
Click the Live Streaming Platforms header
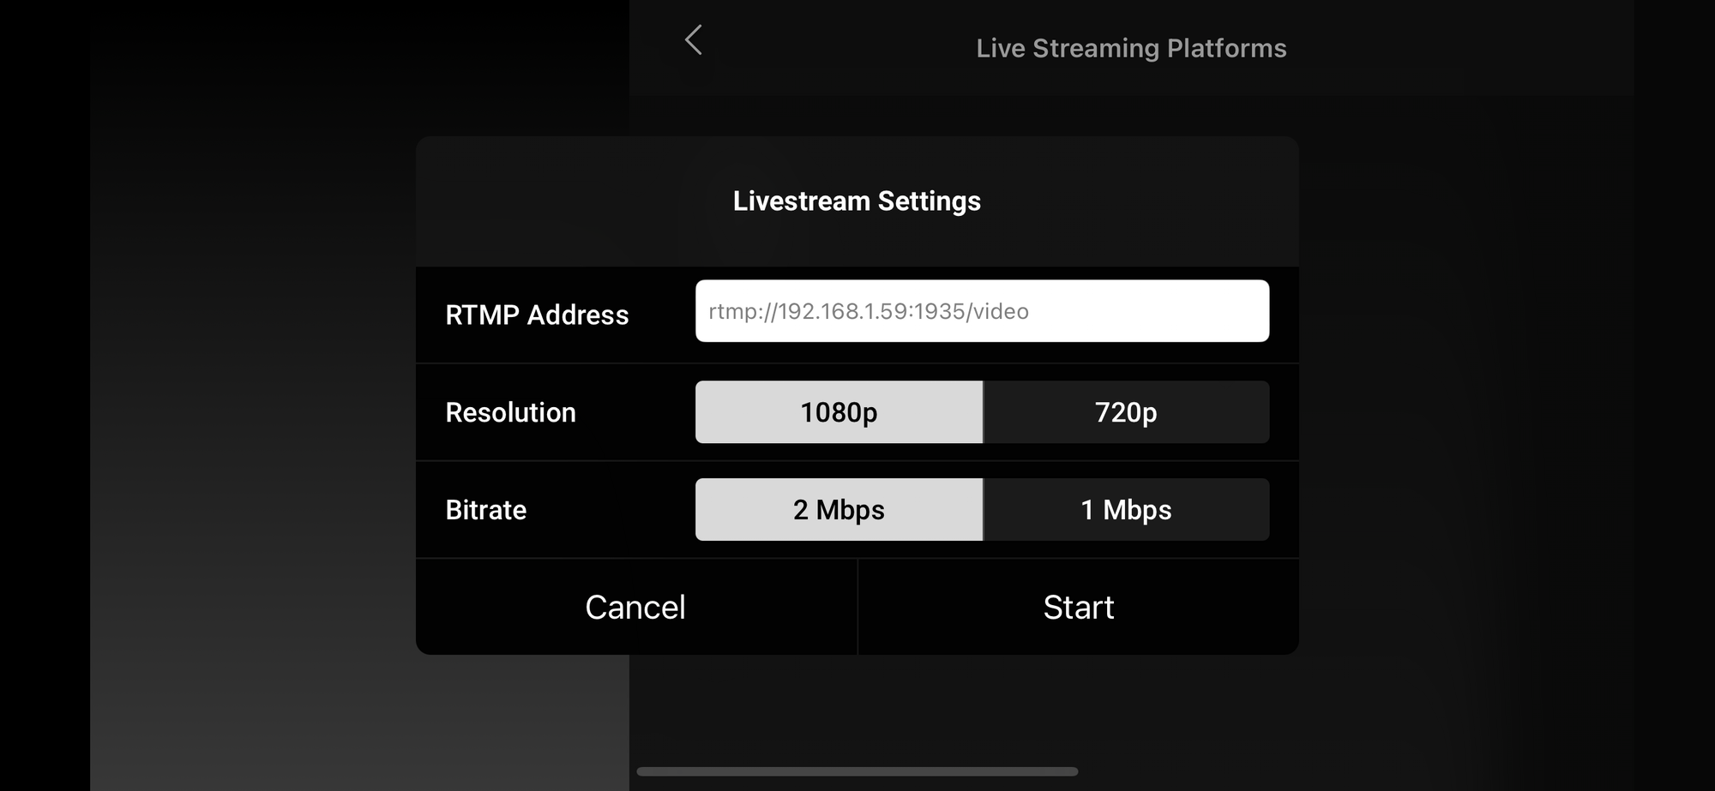[x=1130, y=48]
